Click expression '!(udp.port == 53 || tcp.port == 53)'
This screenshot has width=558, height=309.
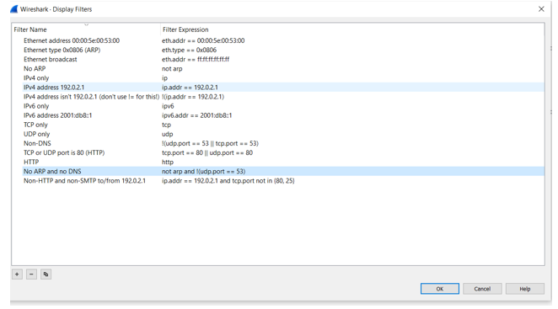tap(211, 143)
